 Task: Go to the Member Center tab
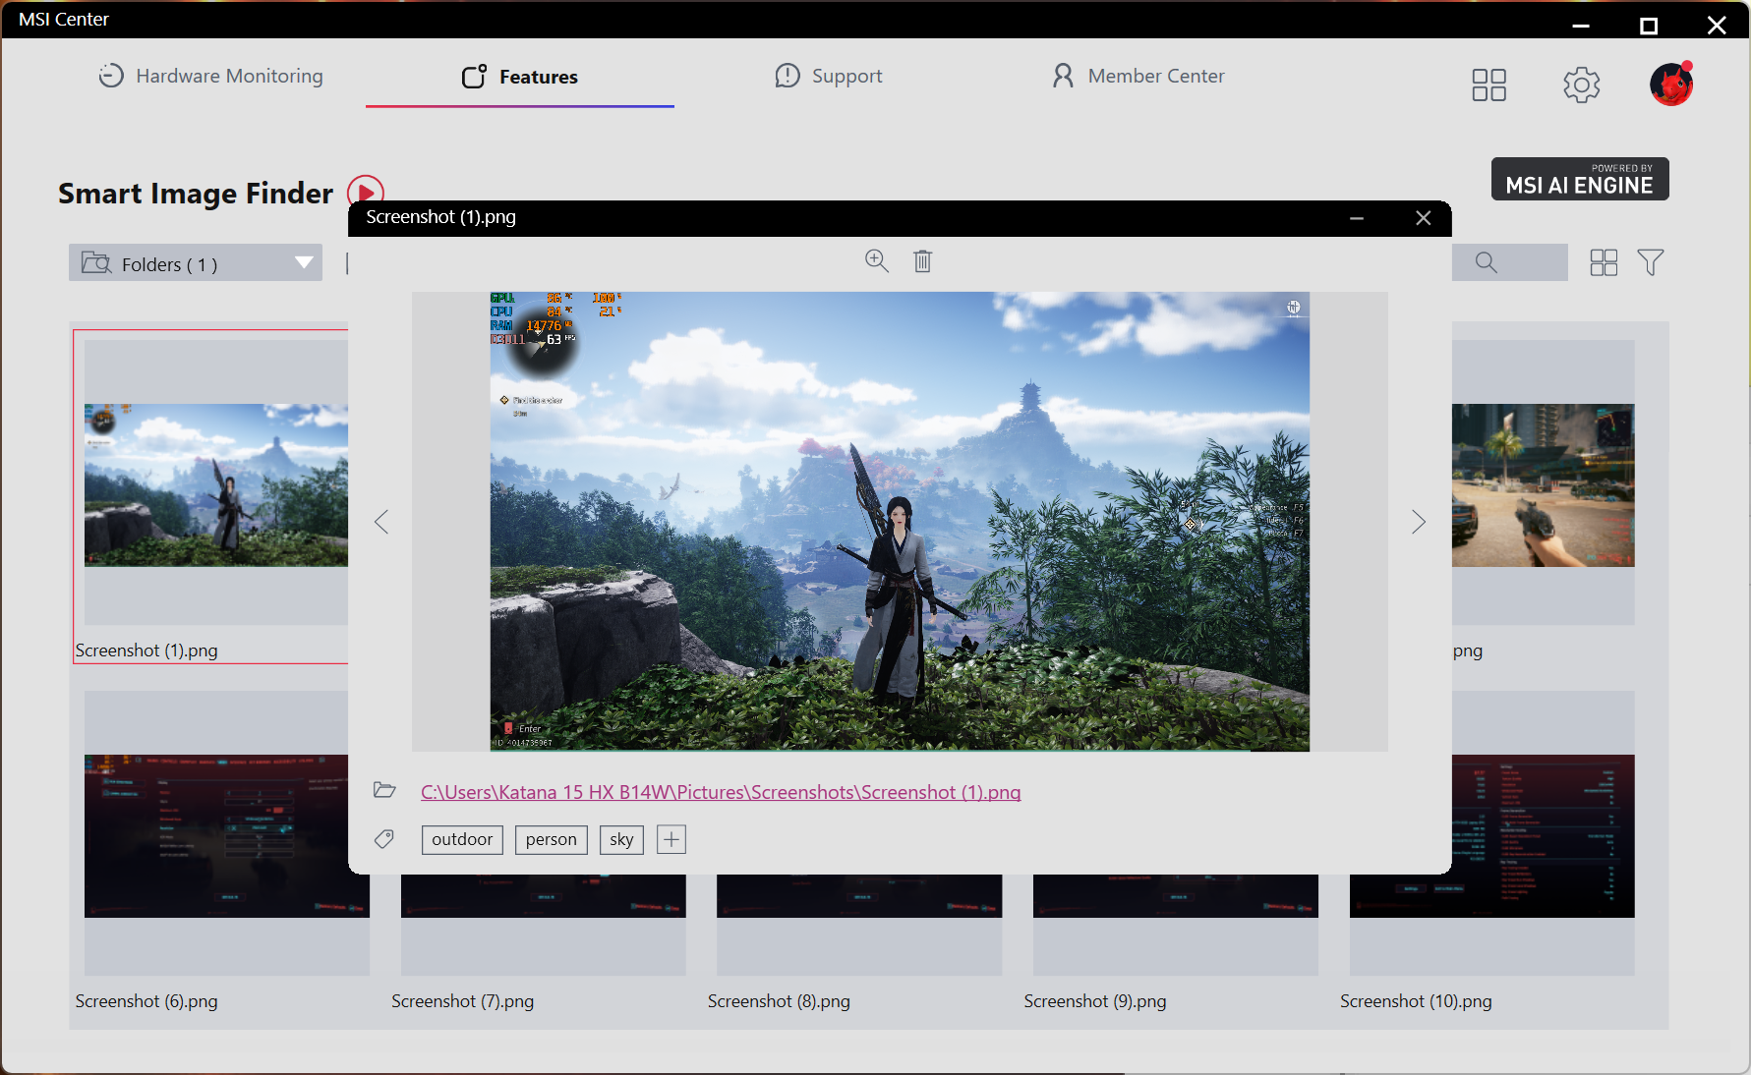(x=1138, y=77)
